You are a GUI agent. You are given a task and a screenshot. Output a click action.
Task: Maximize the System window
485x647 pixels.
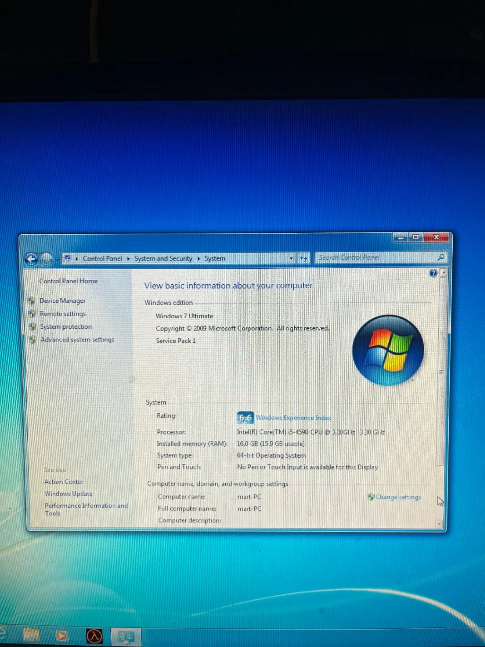coord(415,237)
